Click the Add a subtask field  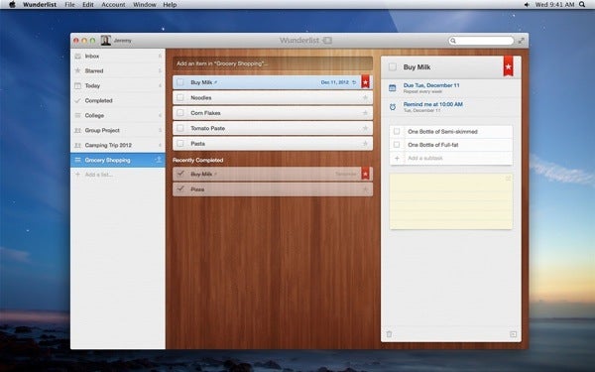click(459, 159)
